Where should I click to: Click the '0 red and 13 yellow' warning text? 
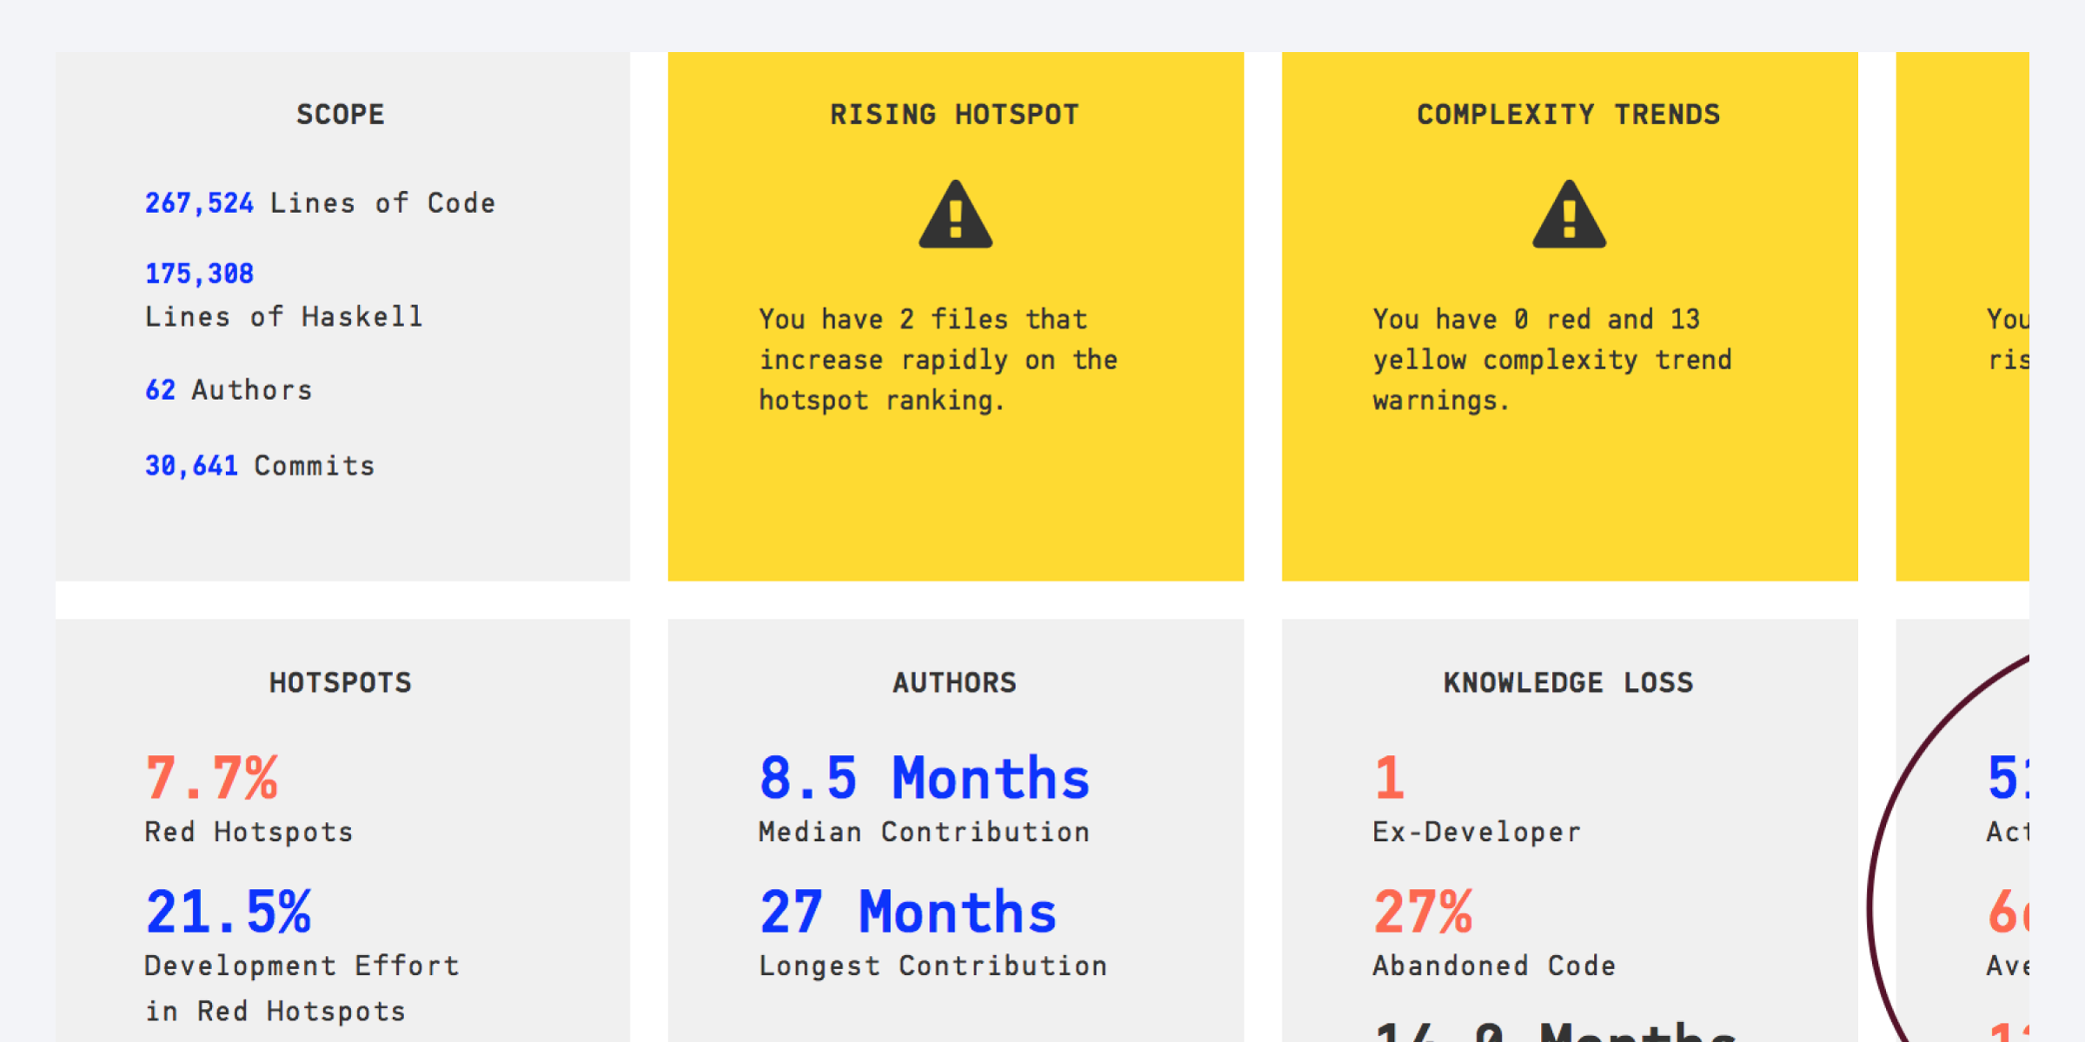pos(1552,360)
